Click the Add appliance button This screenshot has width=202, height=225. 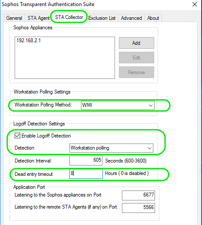[137, 43]
